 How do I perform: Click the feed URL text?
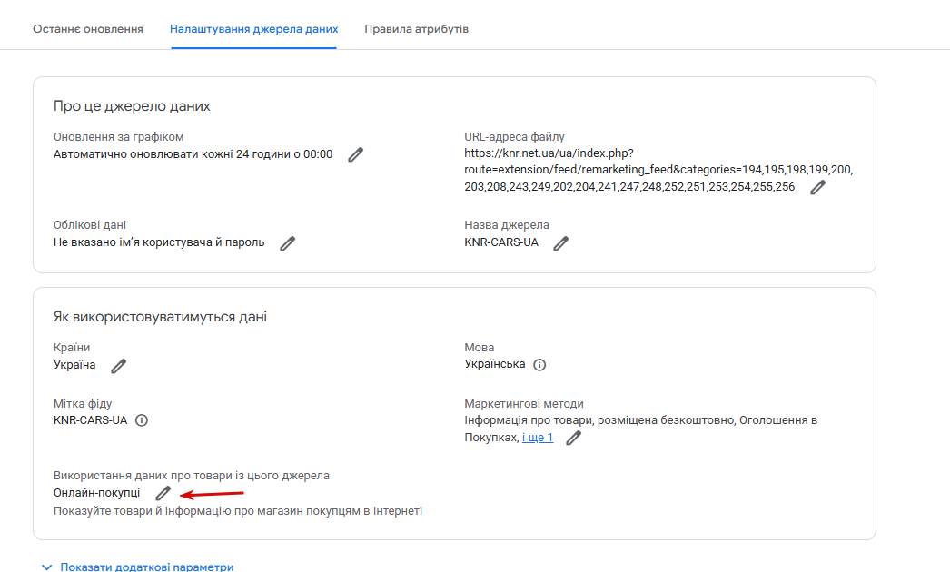[x=658, y=171]
